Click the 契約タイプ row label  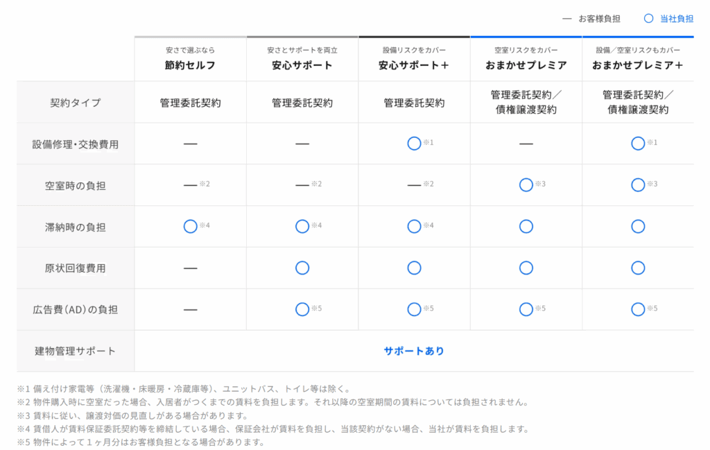tap(76, 103)
